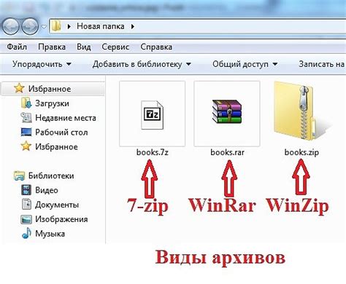Open the Файл menu
The width and height of the screenshot is (346, 284).
click(x=17, y=47)
